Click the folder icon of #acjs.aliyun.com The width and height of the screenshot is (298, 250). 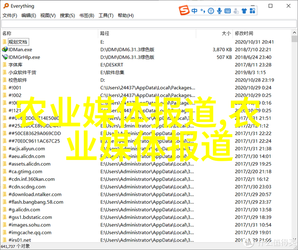[x=5, y=149]
